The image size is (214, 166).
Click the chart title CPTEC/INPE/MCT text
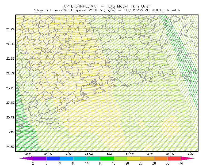coord(81,6)
